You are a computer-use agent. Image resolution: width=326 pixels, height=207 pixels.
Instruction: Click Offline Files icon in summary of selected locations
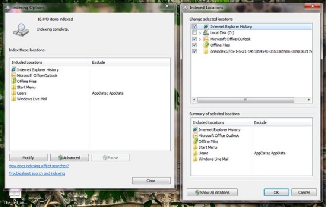click(195, 141)
